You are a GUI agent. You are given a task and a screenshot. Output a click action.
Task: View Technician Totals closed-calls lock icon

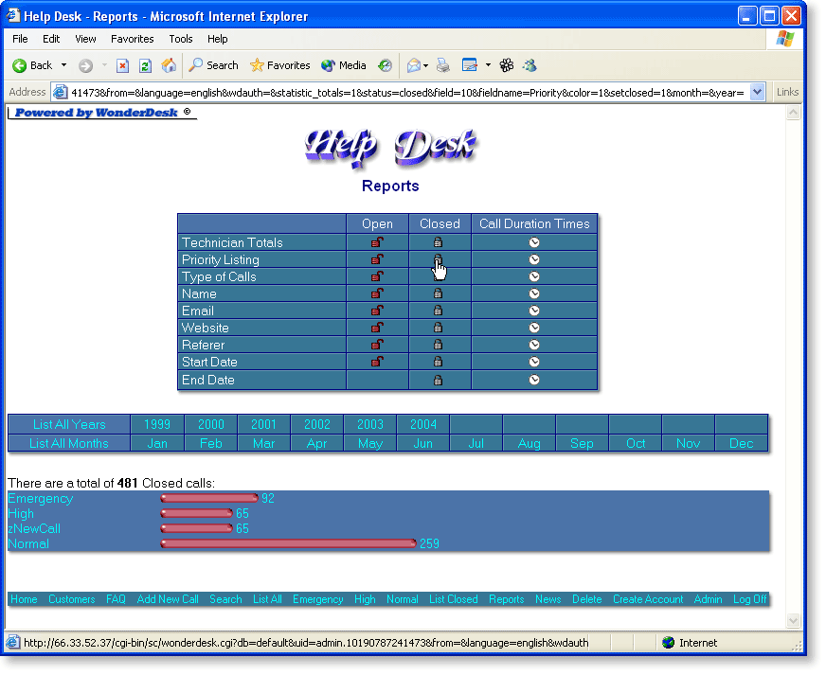[x=438, y=242]
